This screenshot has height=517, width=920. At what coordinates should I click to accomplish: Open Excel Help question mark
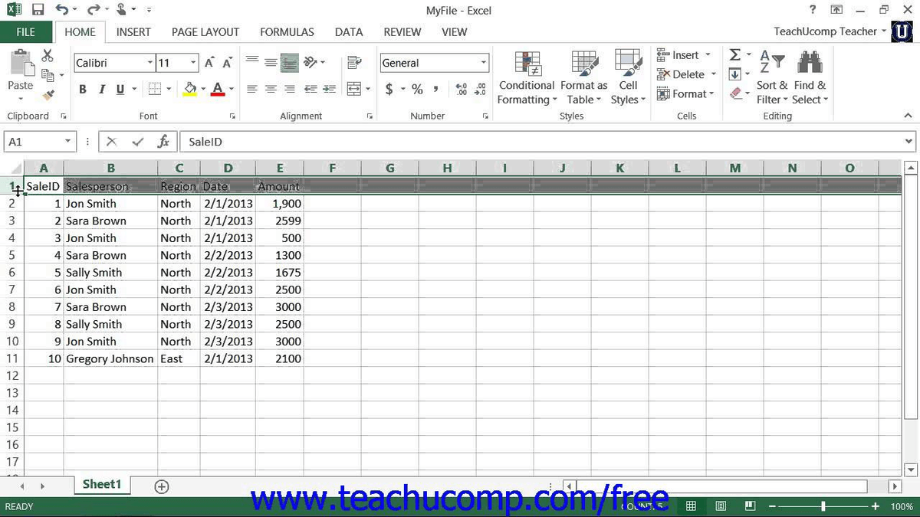click(813, 11)
